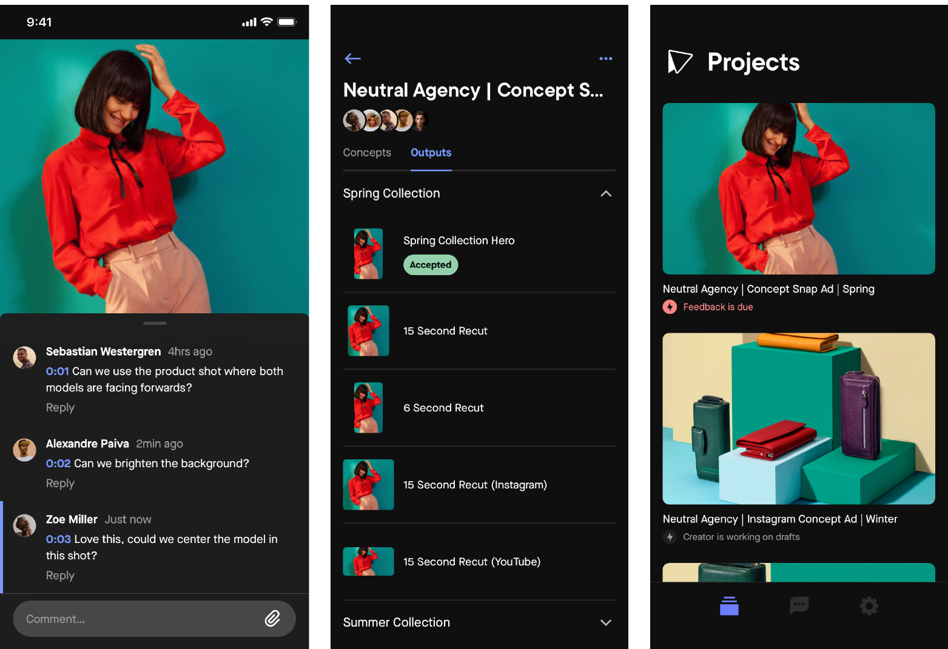Open the Instagram Concept Ad Winter project image
948x649 pixels.
click(x=799, y=418)
